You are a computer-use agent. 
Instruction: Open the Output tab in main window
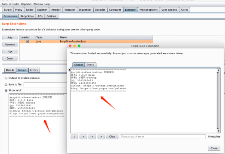click(22, 70)
